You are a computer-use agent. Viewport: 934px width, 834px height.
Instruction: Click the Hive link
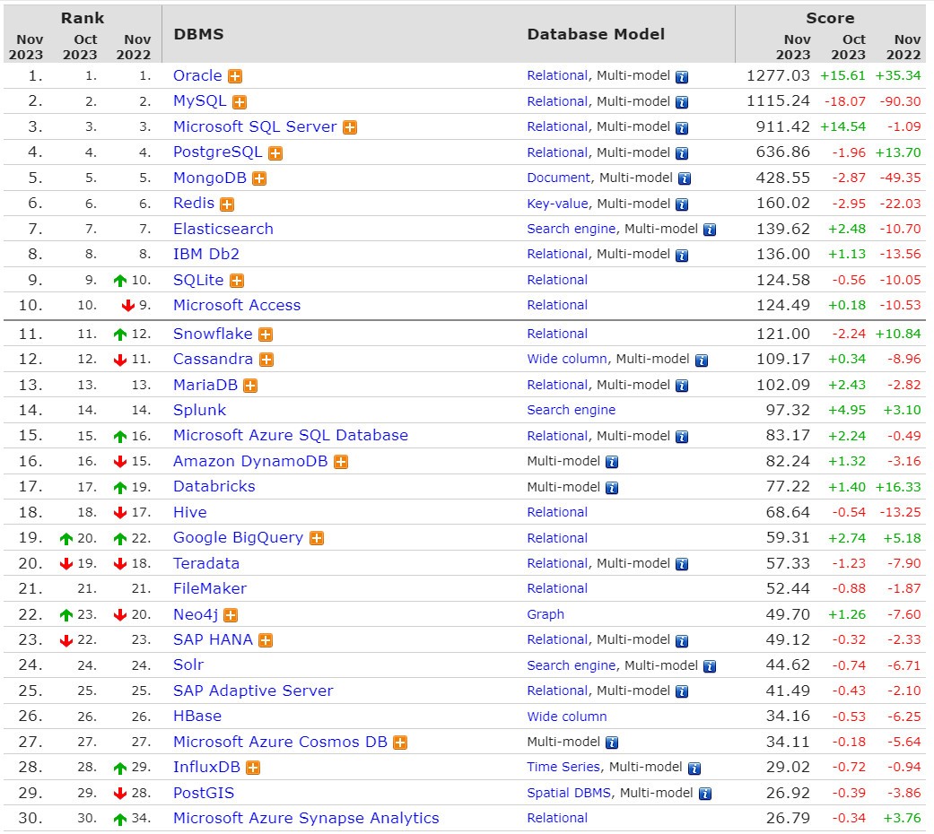pos(190,512)
